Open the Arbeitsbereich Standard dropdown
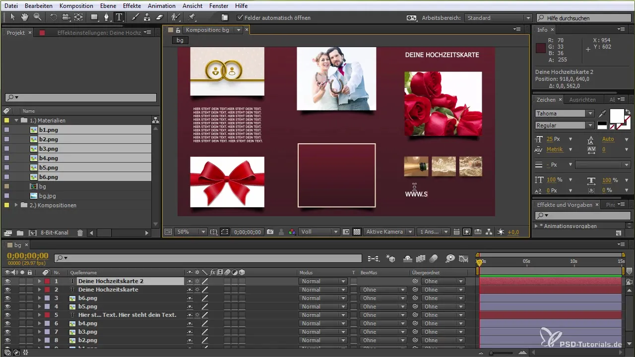The height and width of the screenshot is (357, 635). tap(498, 18)
